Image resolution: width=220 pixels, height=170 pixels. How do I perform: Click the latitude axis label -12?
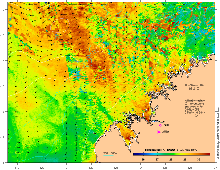2,9
